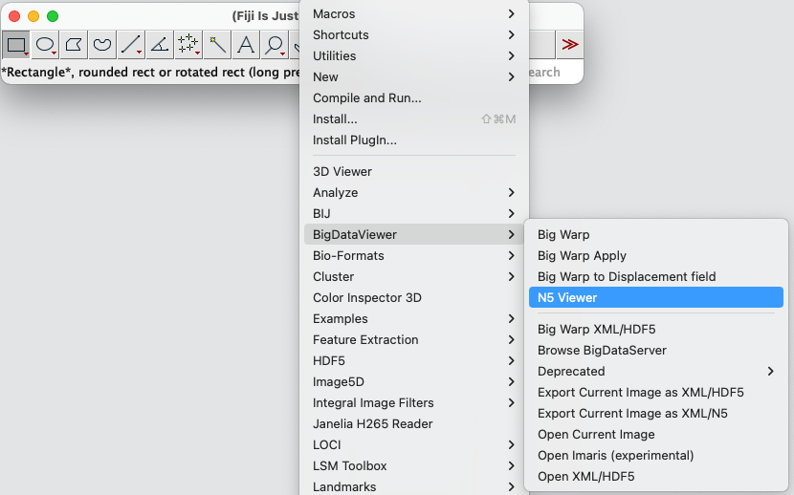Select the Freehand selection tool
This screenshot has height=495, width=794.
point(102,45)
